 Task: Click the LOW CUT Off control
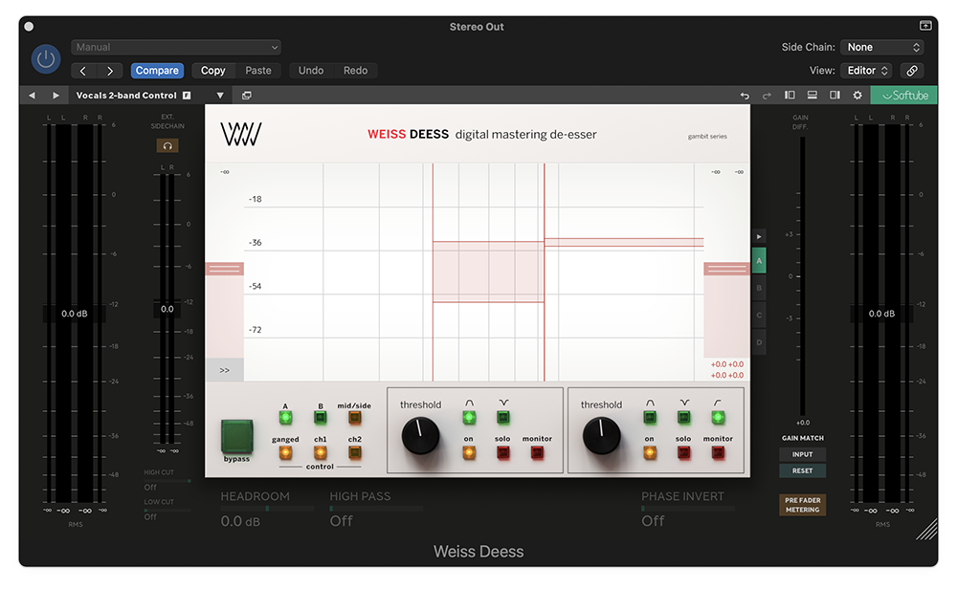tap(167, 510)
